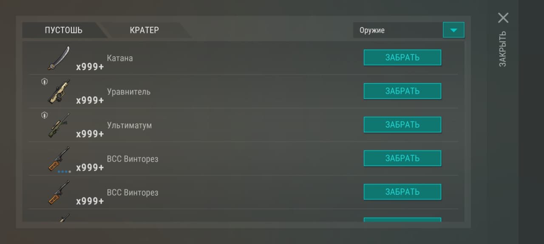Tap the shield badge on Ультиматум
The image size is (544, 244).
(44, 115)
